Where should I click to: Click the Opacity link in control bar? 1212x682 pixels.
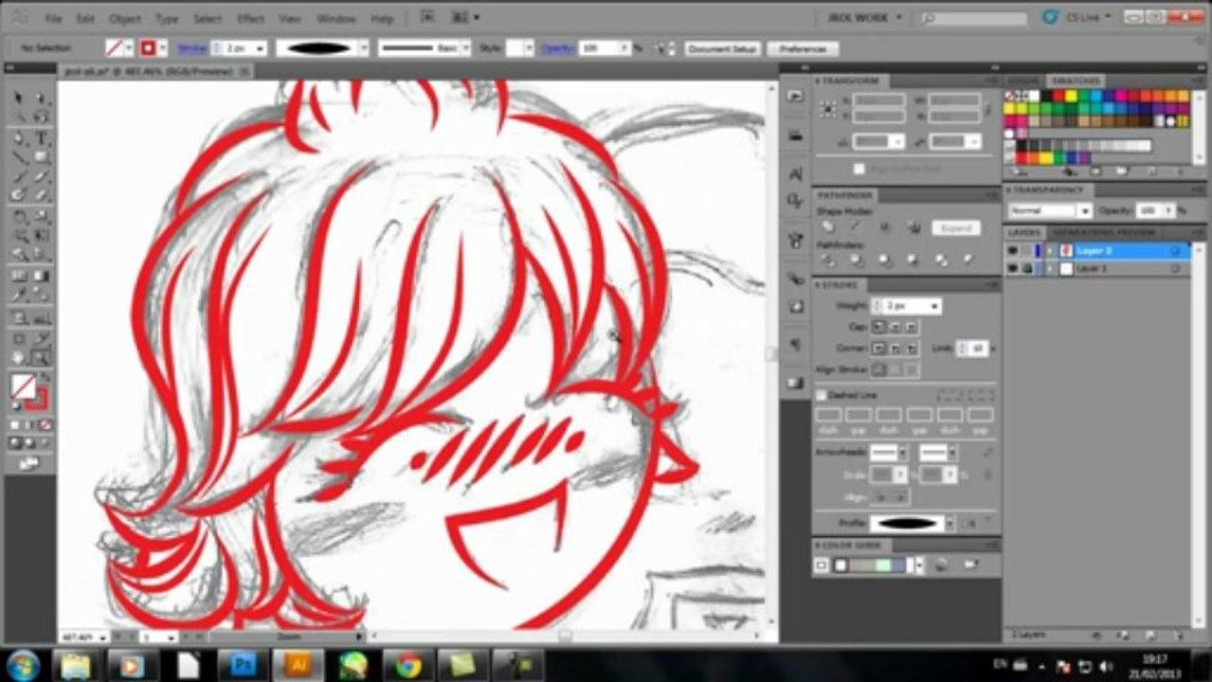556,47
